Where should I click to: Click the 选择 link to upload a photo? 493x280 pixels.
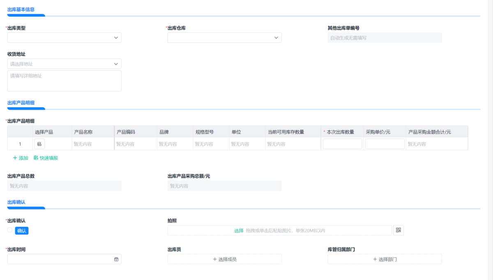pyautogui.click(x=239, y=231)
